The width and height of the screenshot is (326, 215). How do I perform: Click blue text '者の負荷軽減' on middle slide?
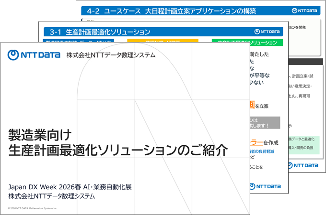[262, 151]
